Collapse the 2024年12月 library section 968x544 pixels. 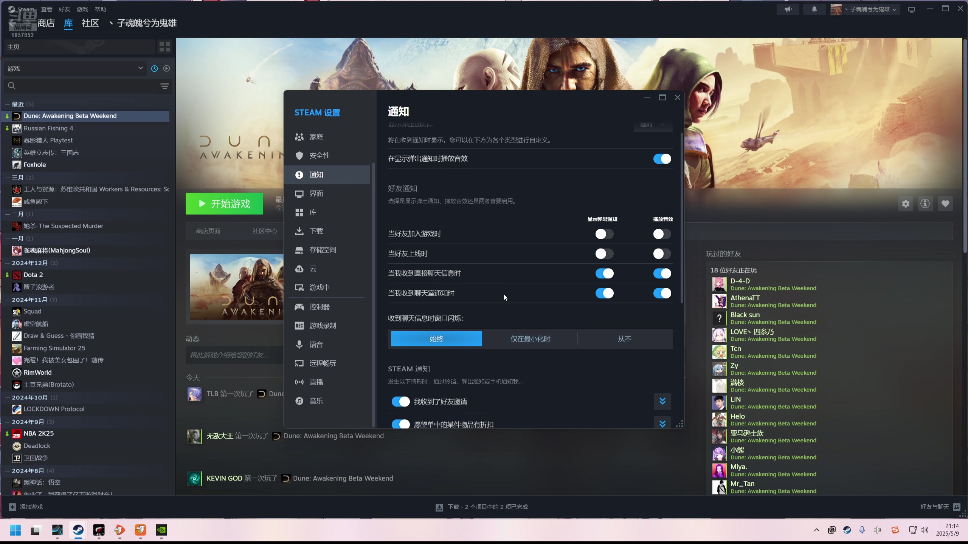click(x=7, y=263)
